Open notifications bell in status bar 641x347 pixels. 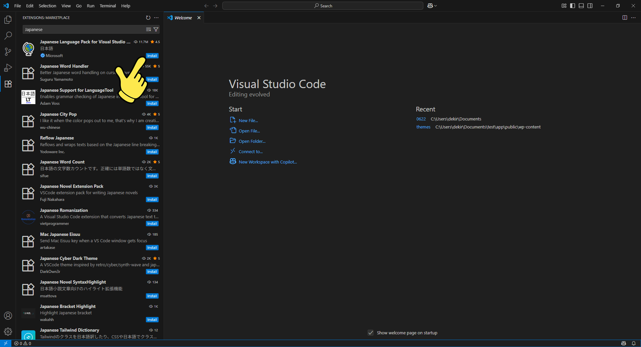634,343
